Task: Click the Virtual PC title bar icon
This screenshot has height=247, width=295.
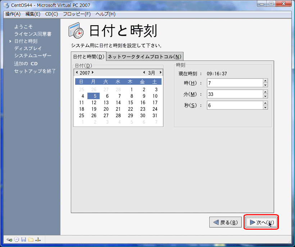Action: (x=6, y=5)
